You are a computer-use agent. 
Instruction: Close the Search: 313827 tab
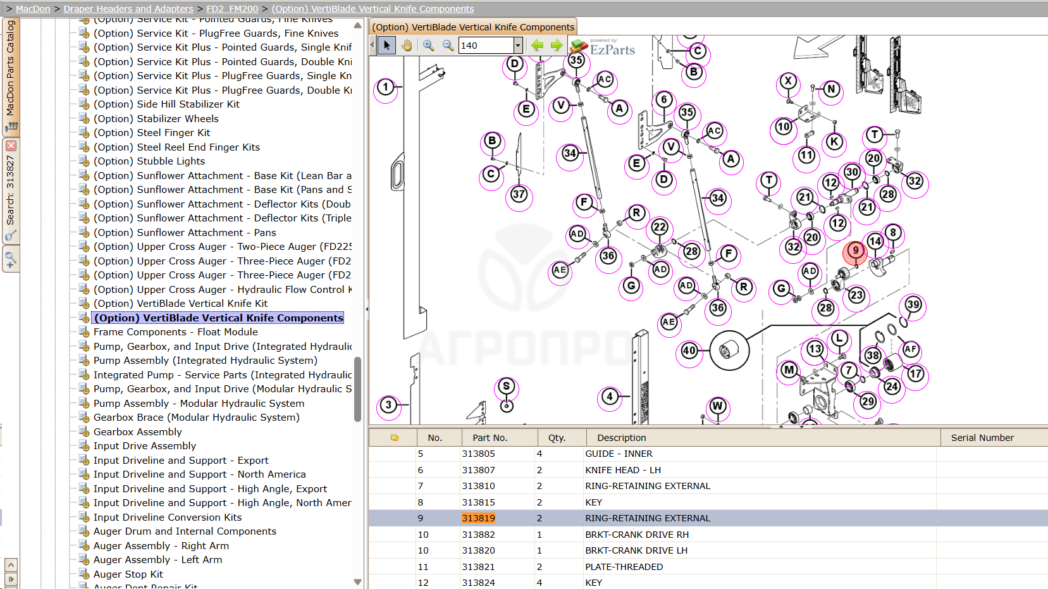tap(11, 146)
